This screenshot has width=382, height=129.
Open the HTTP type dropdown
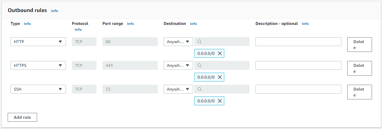38,42
